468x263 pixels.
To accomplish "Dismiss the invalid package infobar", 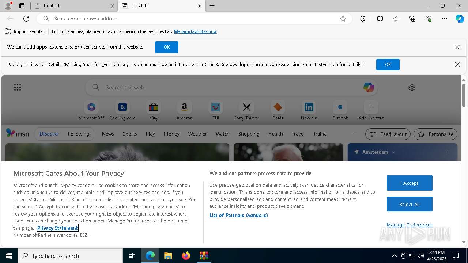I will [457, 65].
